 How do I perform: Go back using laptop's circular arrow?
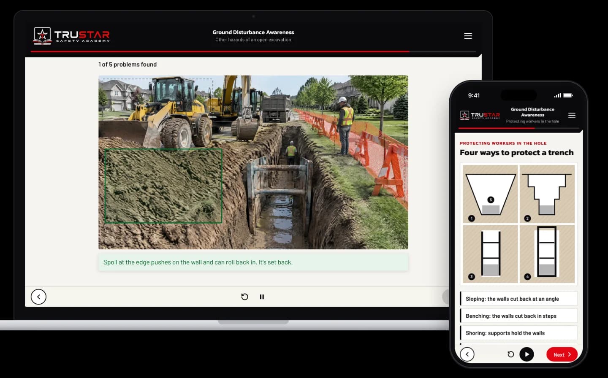pyautogui.click(x=38, y=297)
